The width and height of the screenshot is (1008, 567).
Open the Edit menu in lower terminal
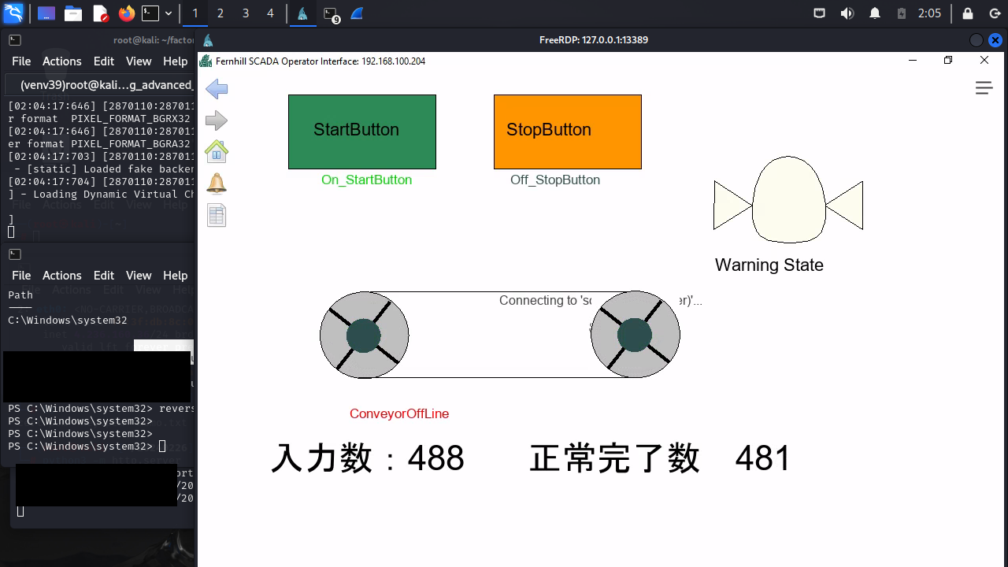point(104,276)
